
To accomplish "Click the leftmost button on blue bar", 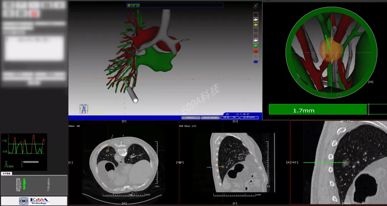I will point(191,118).
